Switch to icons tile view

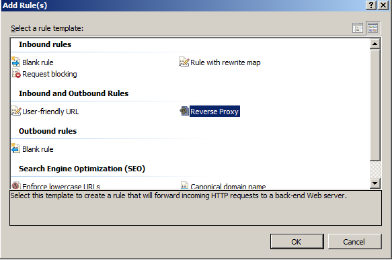point(373,28)
